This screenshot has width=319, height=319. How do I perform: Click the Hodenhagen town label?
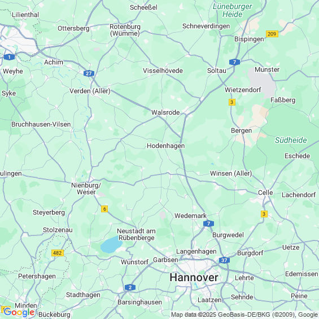pos(166,146)
